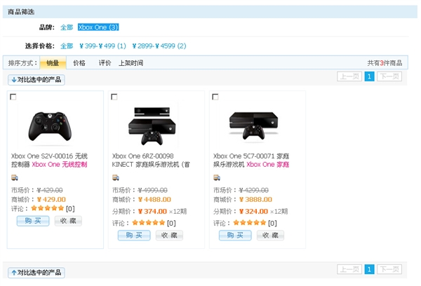Open the Xbox One 6RZ-00098 KINECT title link

pos(151,160)
